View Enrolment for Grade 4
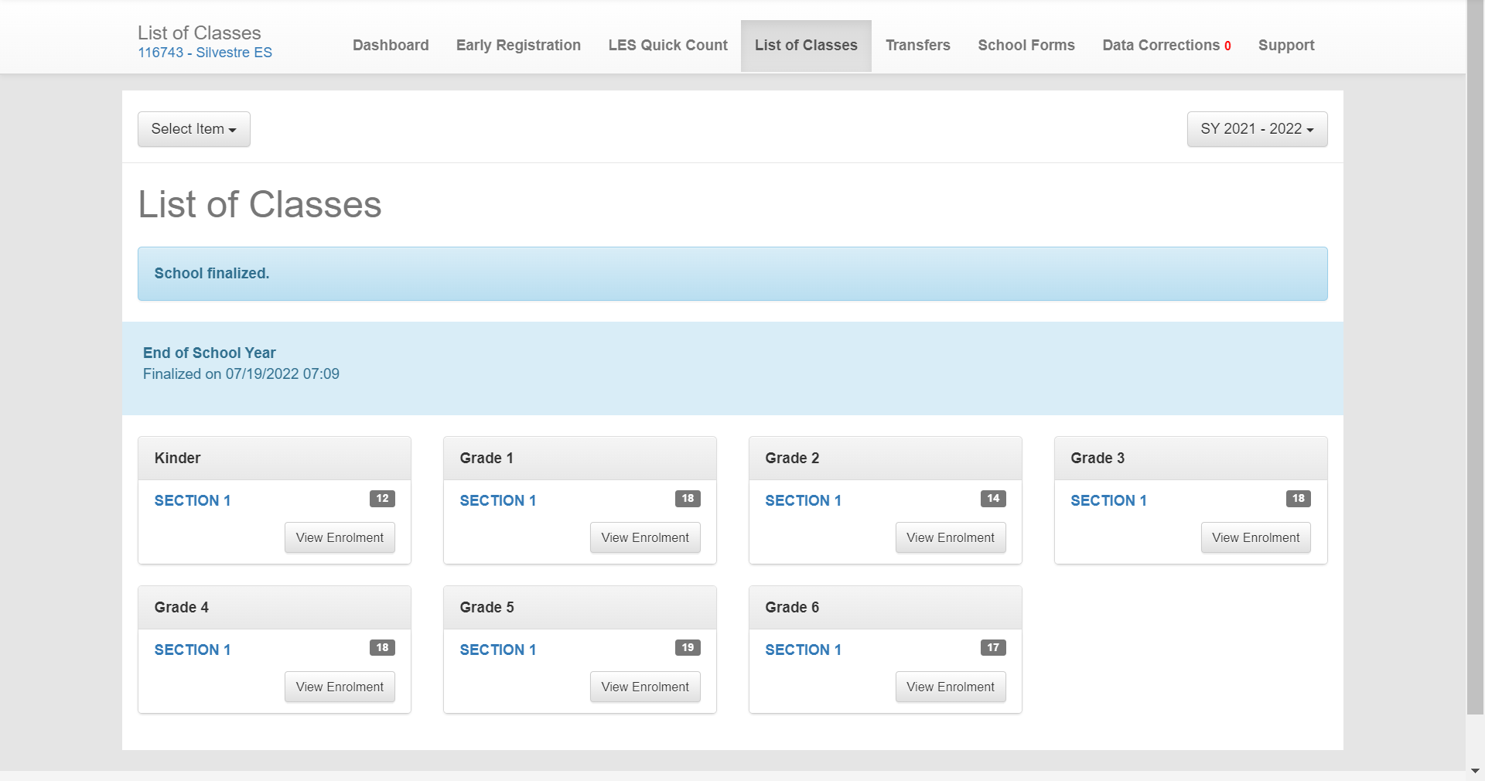Viewport: 1485px width, 781px height. click(x=340, y=687)
